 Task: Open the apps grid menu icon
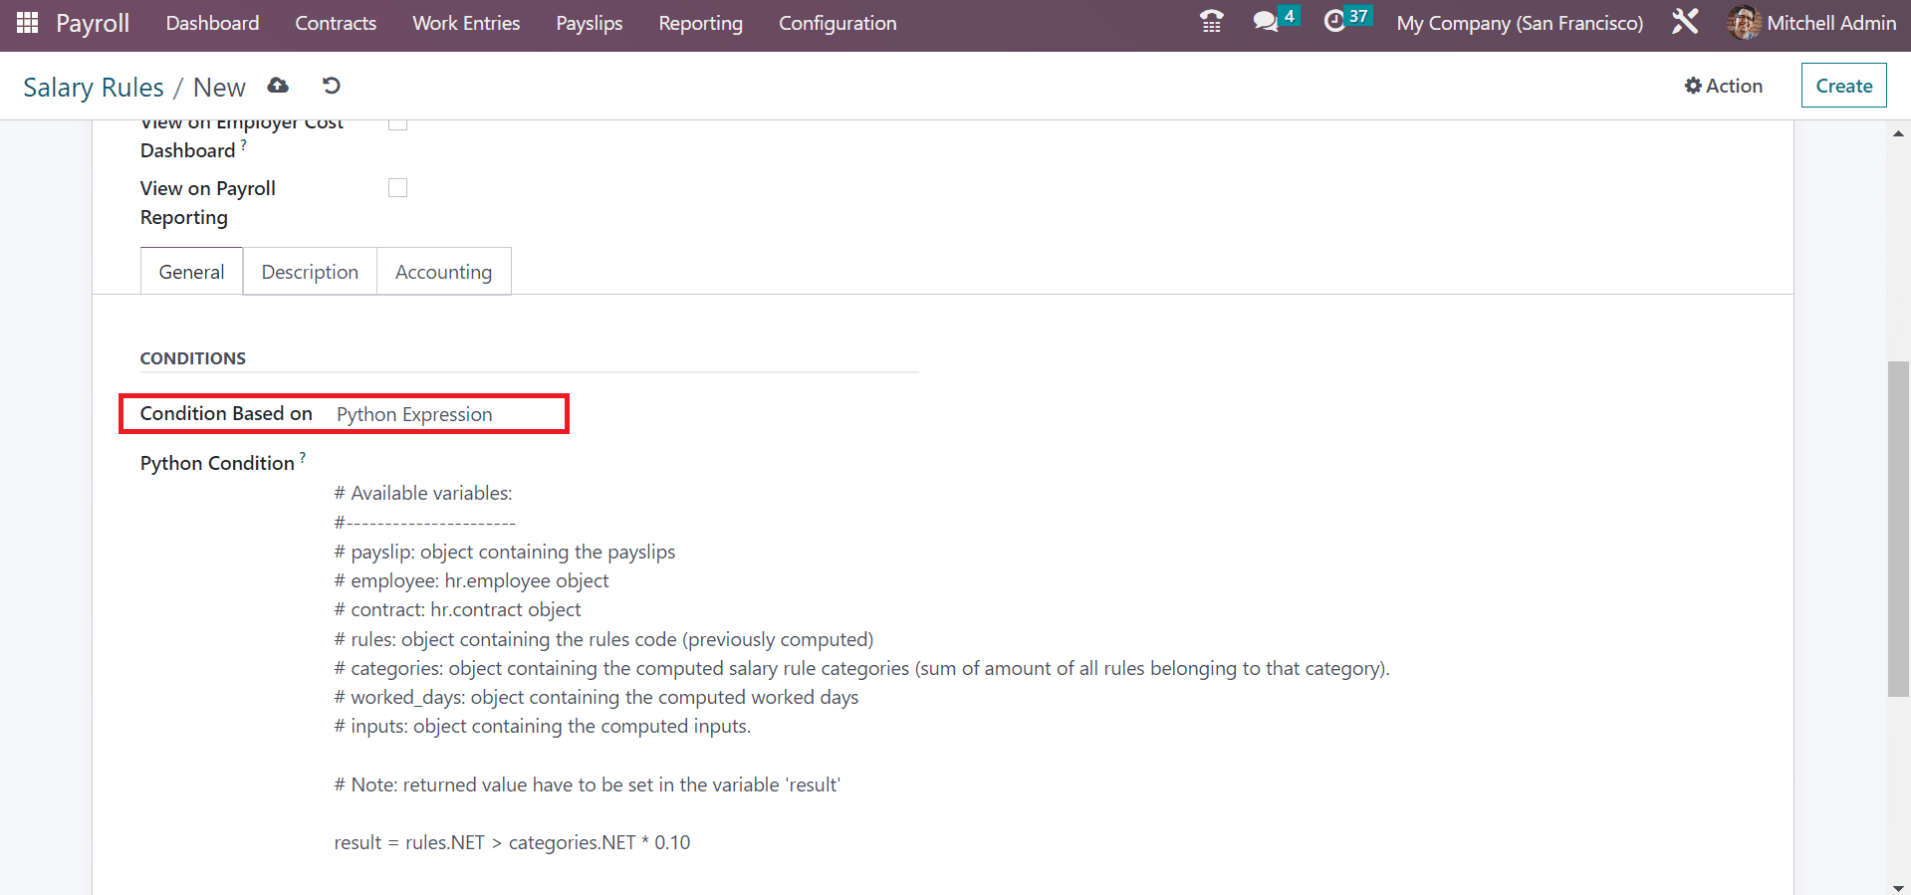(27, 22)
